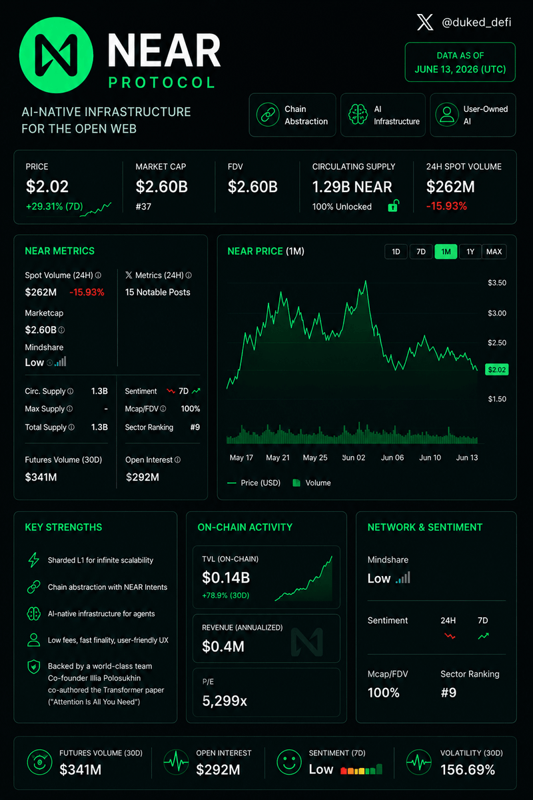Viewport: 533px width, 800px height.
Task: Click the green unlocked padlock icon
Action: pyautogui.click(x=394, y=205)
